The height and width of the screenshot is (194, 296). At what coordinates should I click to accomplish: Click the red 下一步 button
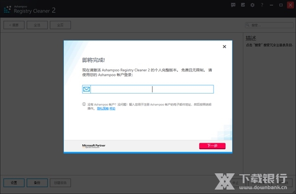tap(212, 146)
